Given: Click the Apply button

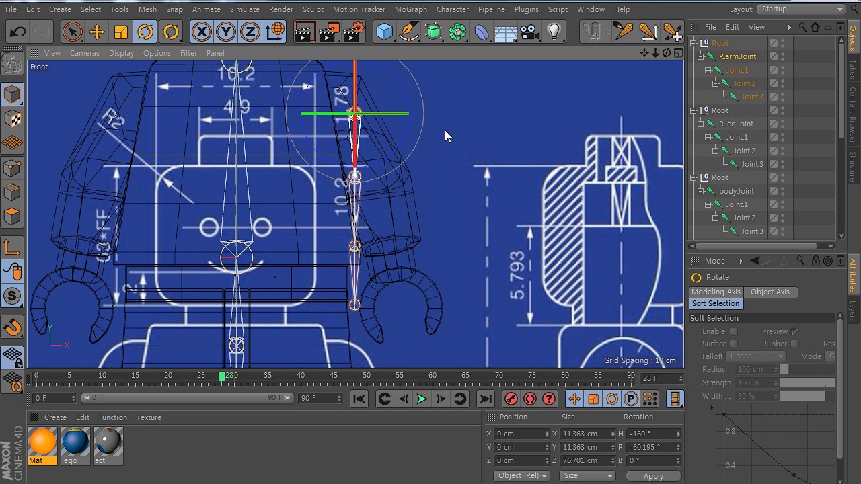Looking at the screenshot, I should point(653,476).
